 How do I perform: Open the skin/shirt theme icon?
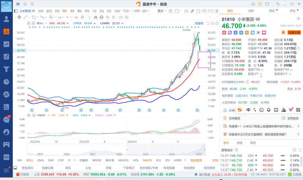[x=267, y=4]
